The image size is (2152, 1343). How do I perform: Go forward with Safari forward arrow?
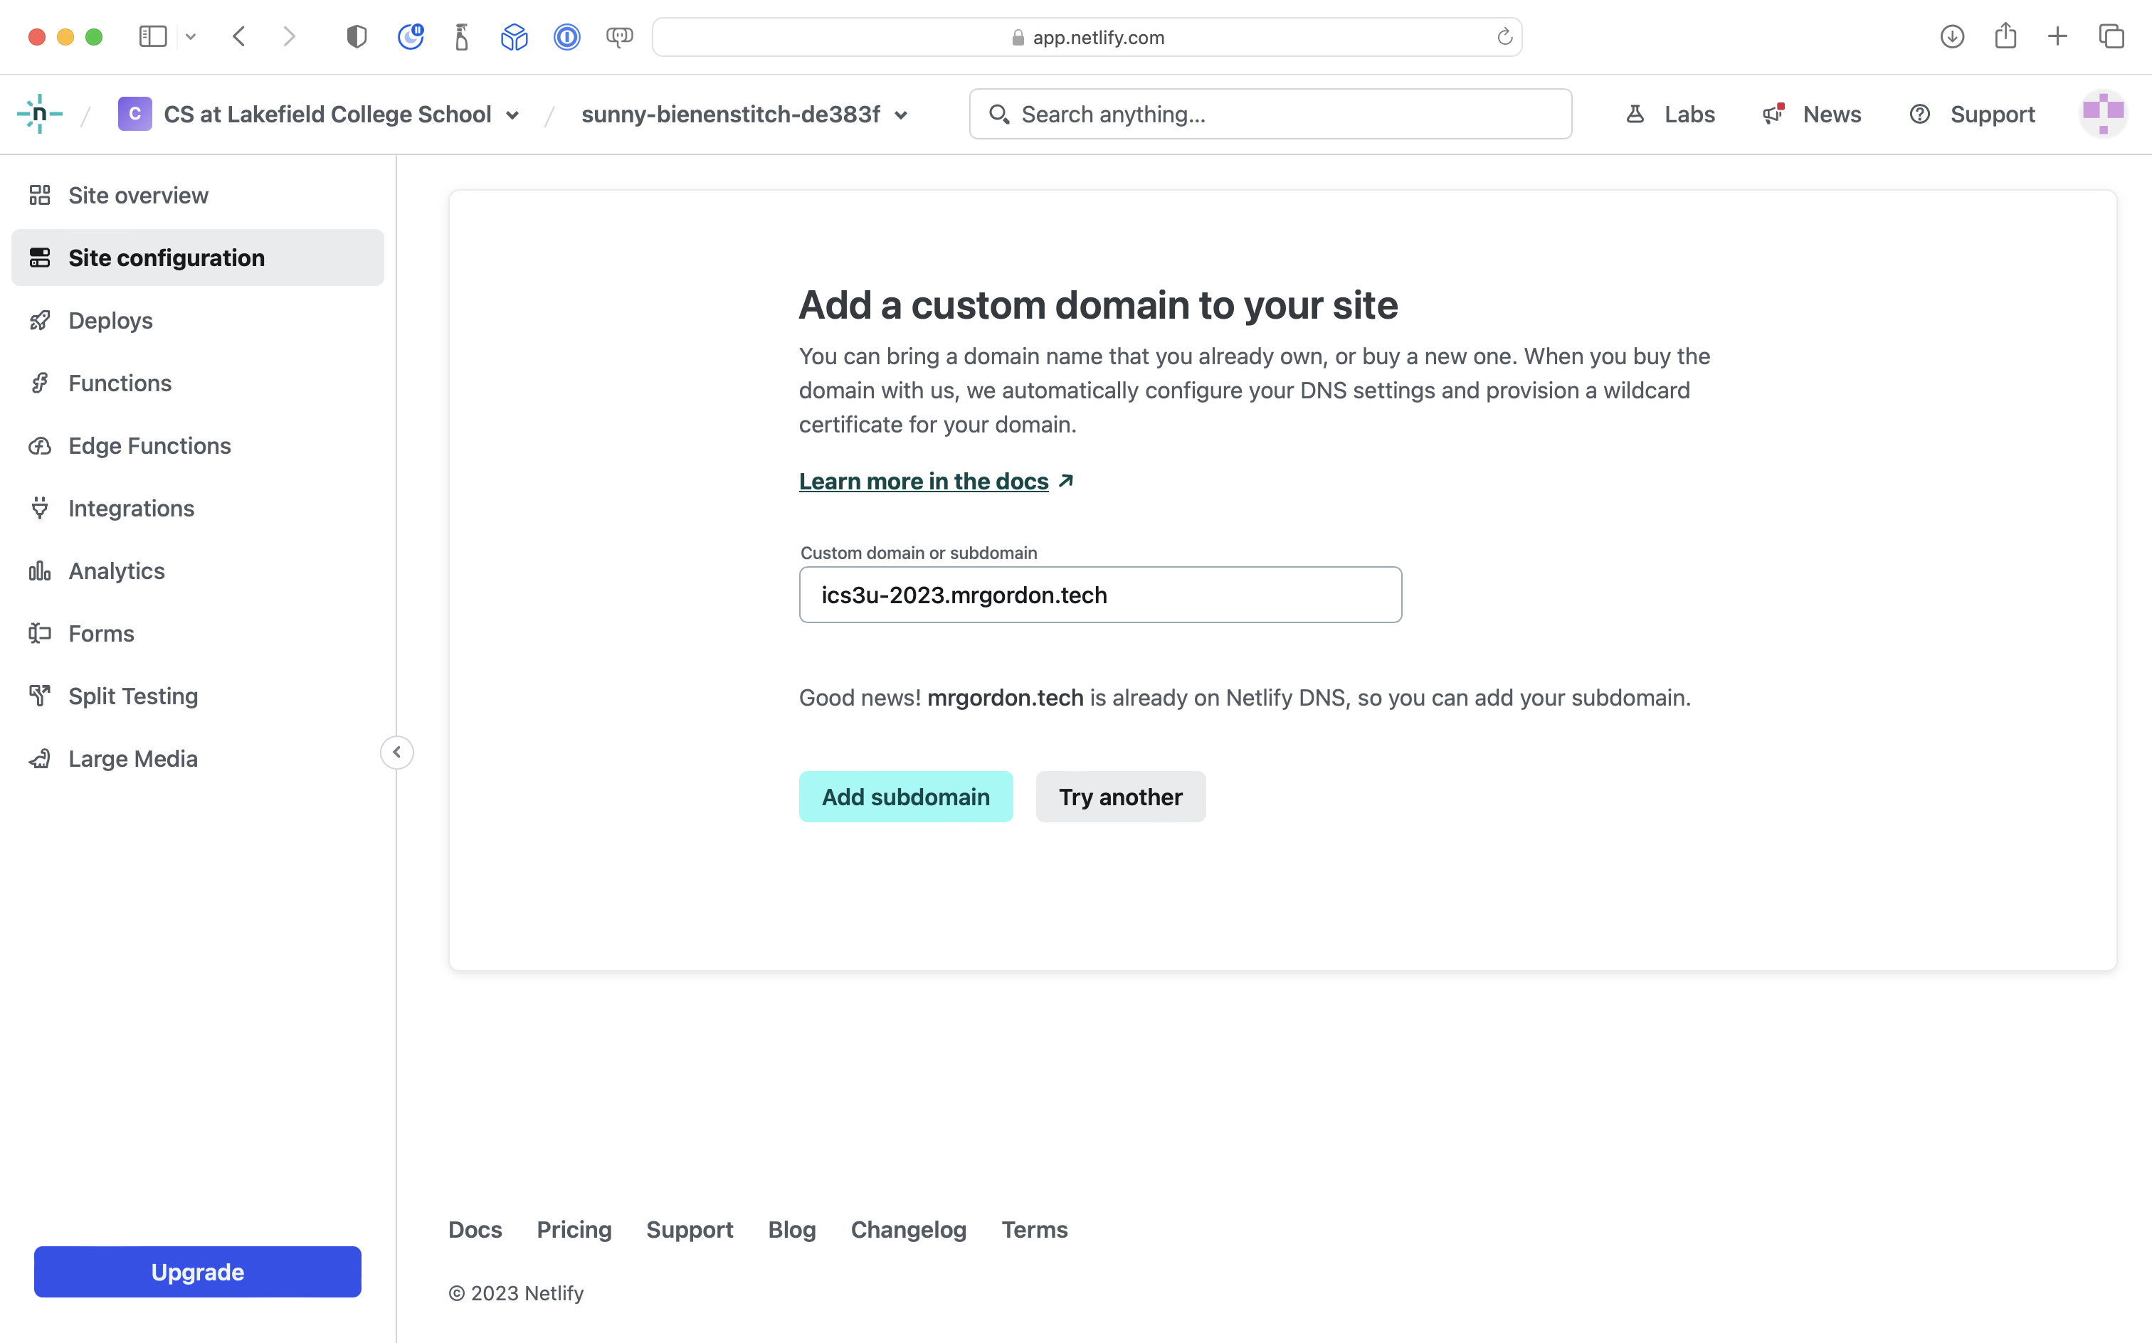289,36
